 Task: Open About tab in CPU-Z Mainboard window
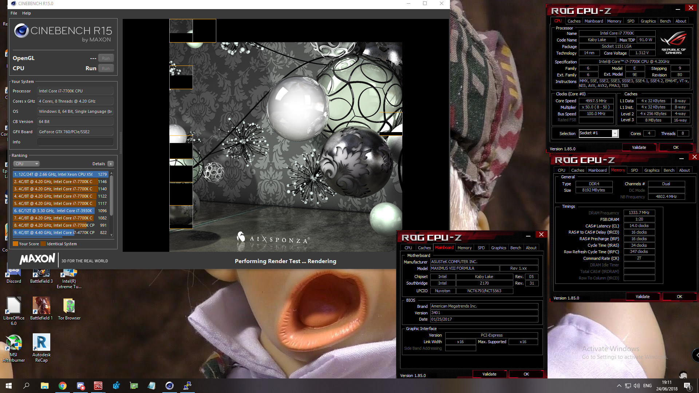point(531,248)
